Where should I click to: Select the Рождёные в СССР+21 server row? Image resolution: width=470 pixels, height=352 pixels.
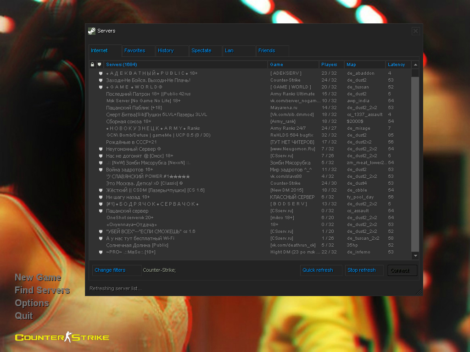click(x=250, y=142)
